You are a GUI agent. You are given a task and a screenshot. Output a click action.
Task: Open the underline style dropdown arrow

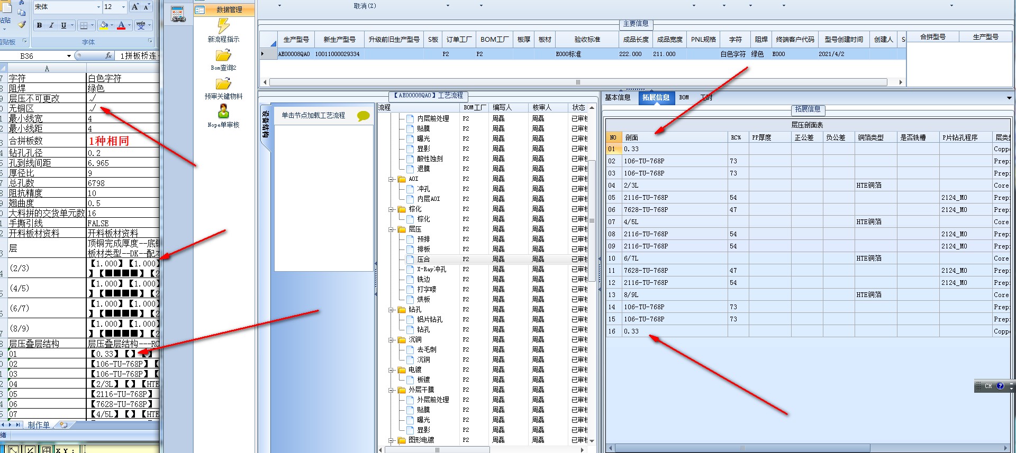71,25
